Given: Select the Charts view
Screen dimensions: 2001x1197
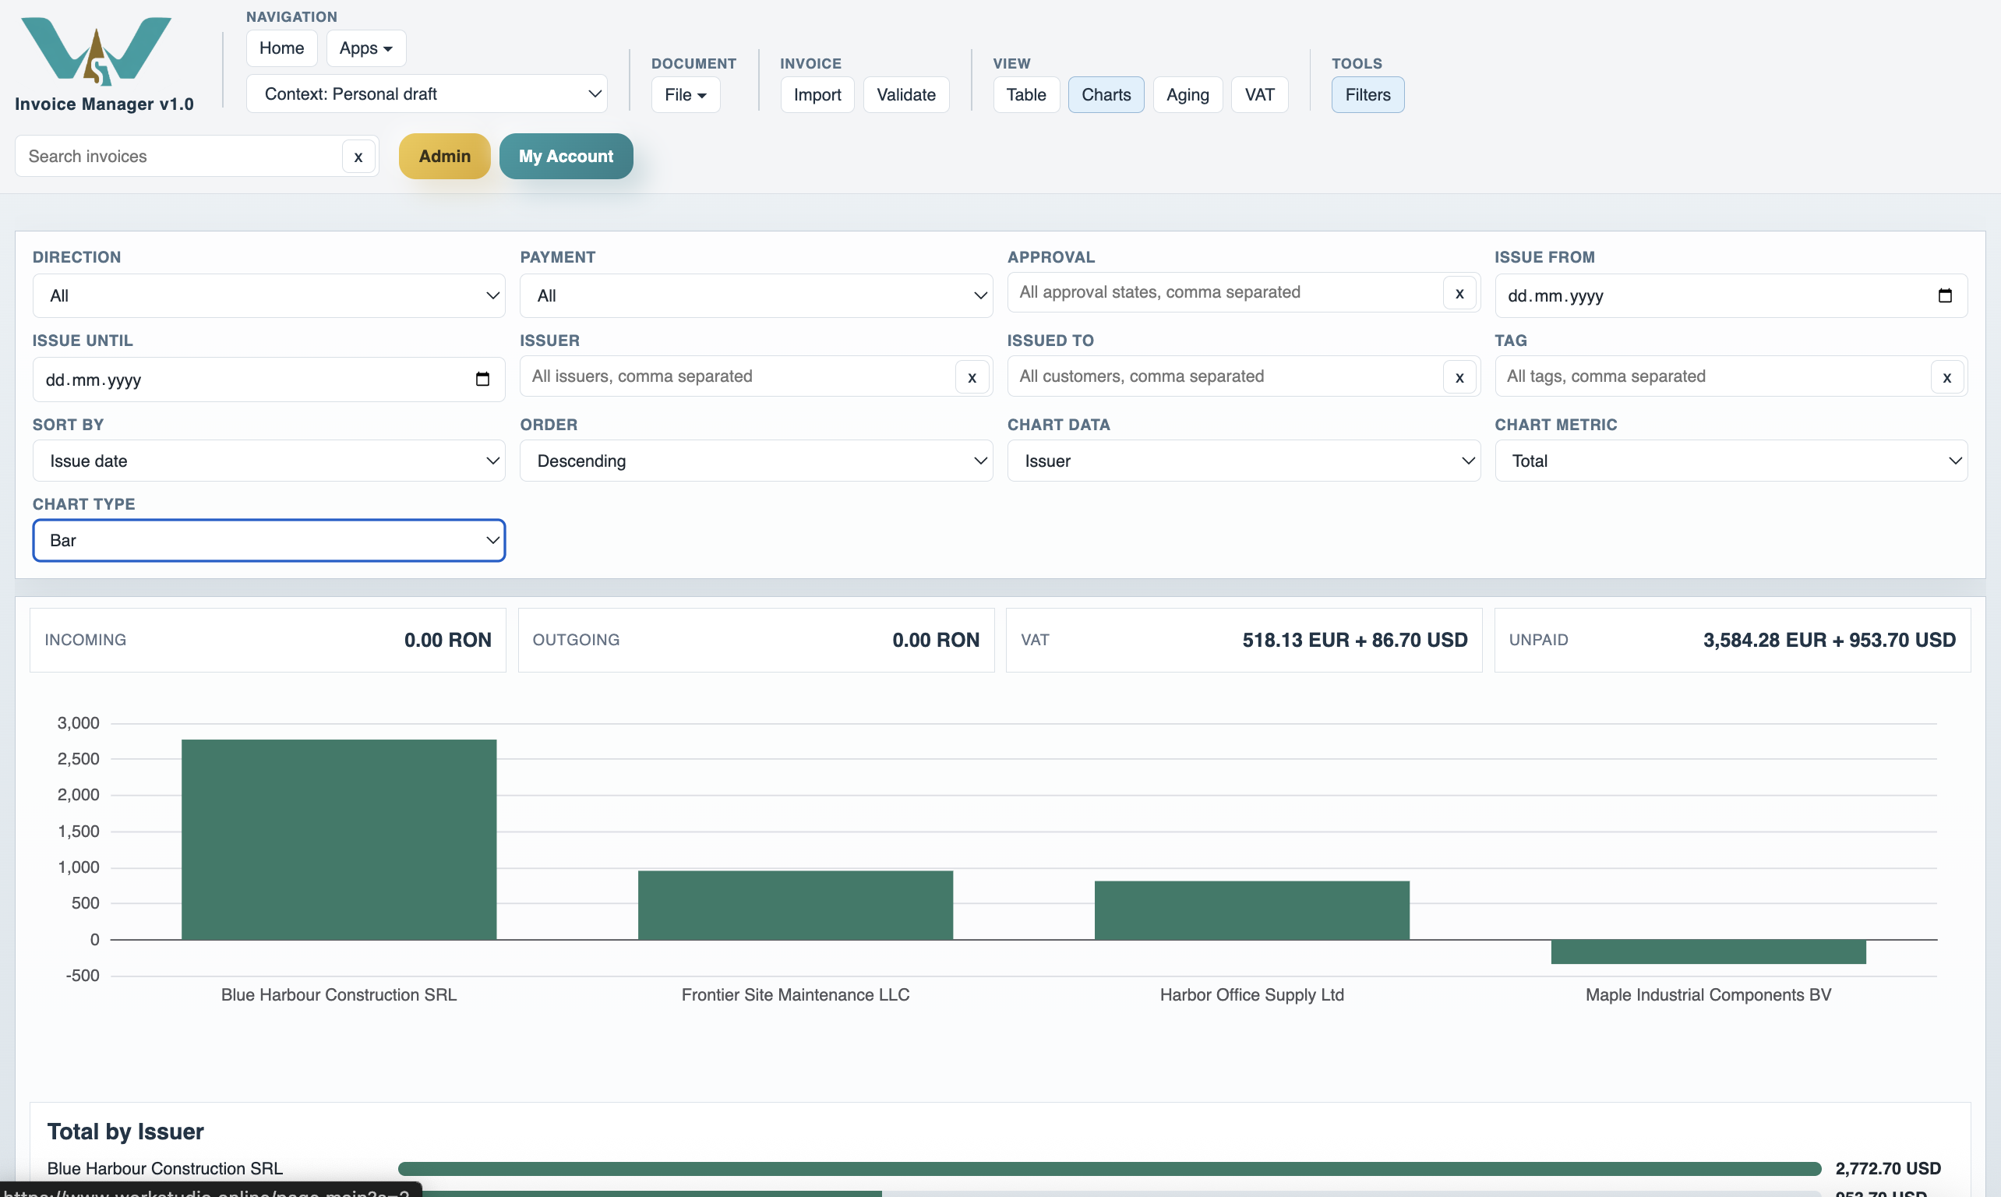Looking at the screenshot, I should 1106,94.
